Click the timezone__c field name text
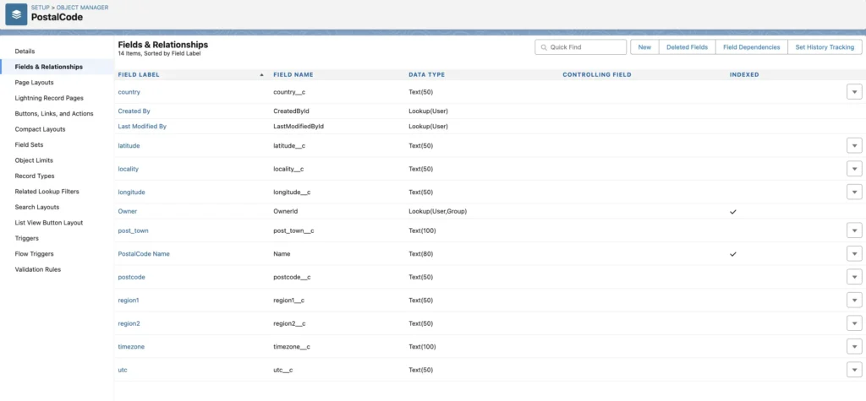The height and width of the screenshot is (401, 866). click(x=292, y=346)
